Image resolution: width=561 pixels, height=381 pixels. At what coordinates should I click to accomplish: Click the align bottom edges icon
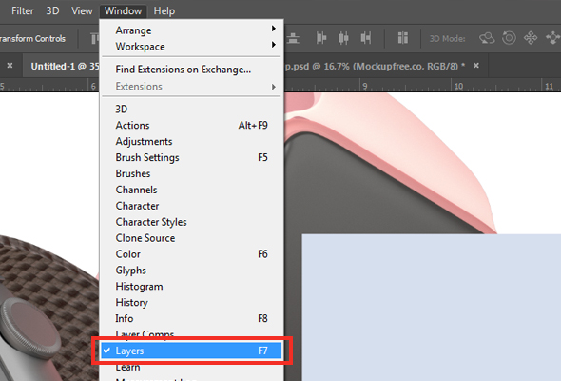tap(293, 38)
